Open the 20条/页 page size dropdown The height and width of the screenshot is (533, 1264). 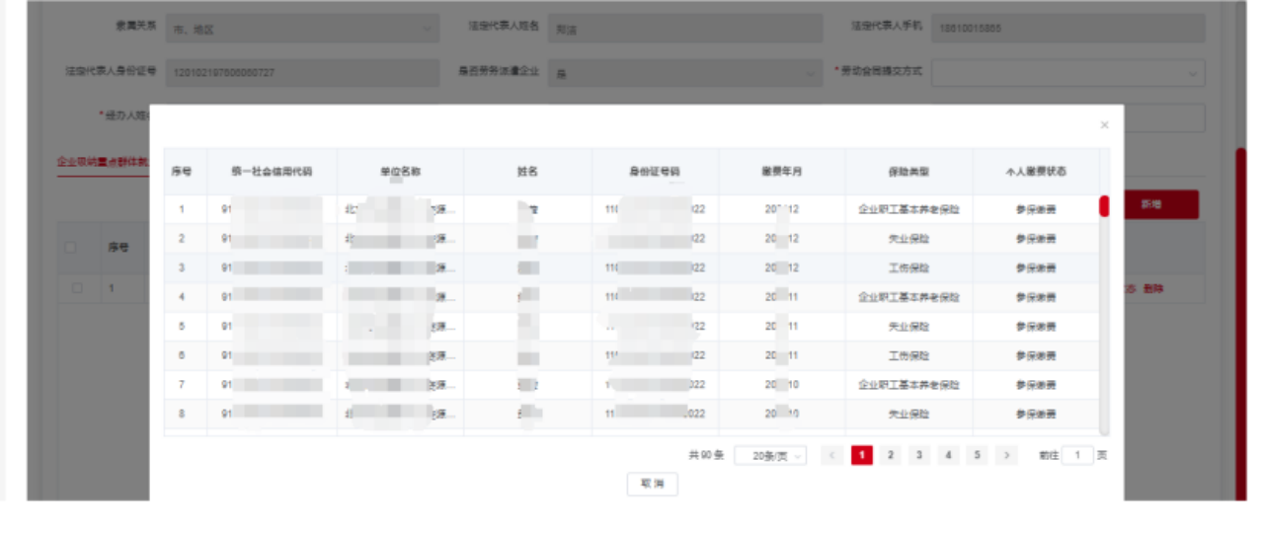[770, 455]
